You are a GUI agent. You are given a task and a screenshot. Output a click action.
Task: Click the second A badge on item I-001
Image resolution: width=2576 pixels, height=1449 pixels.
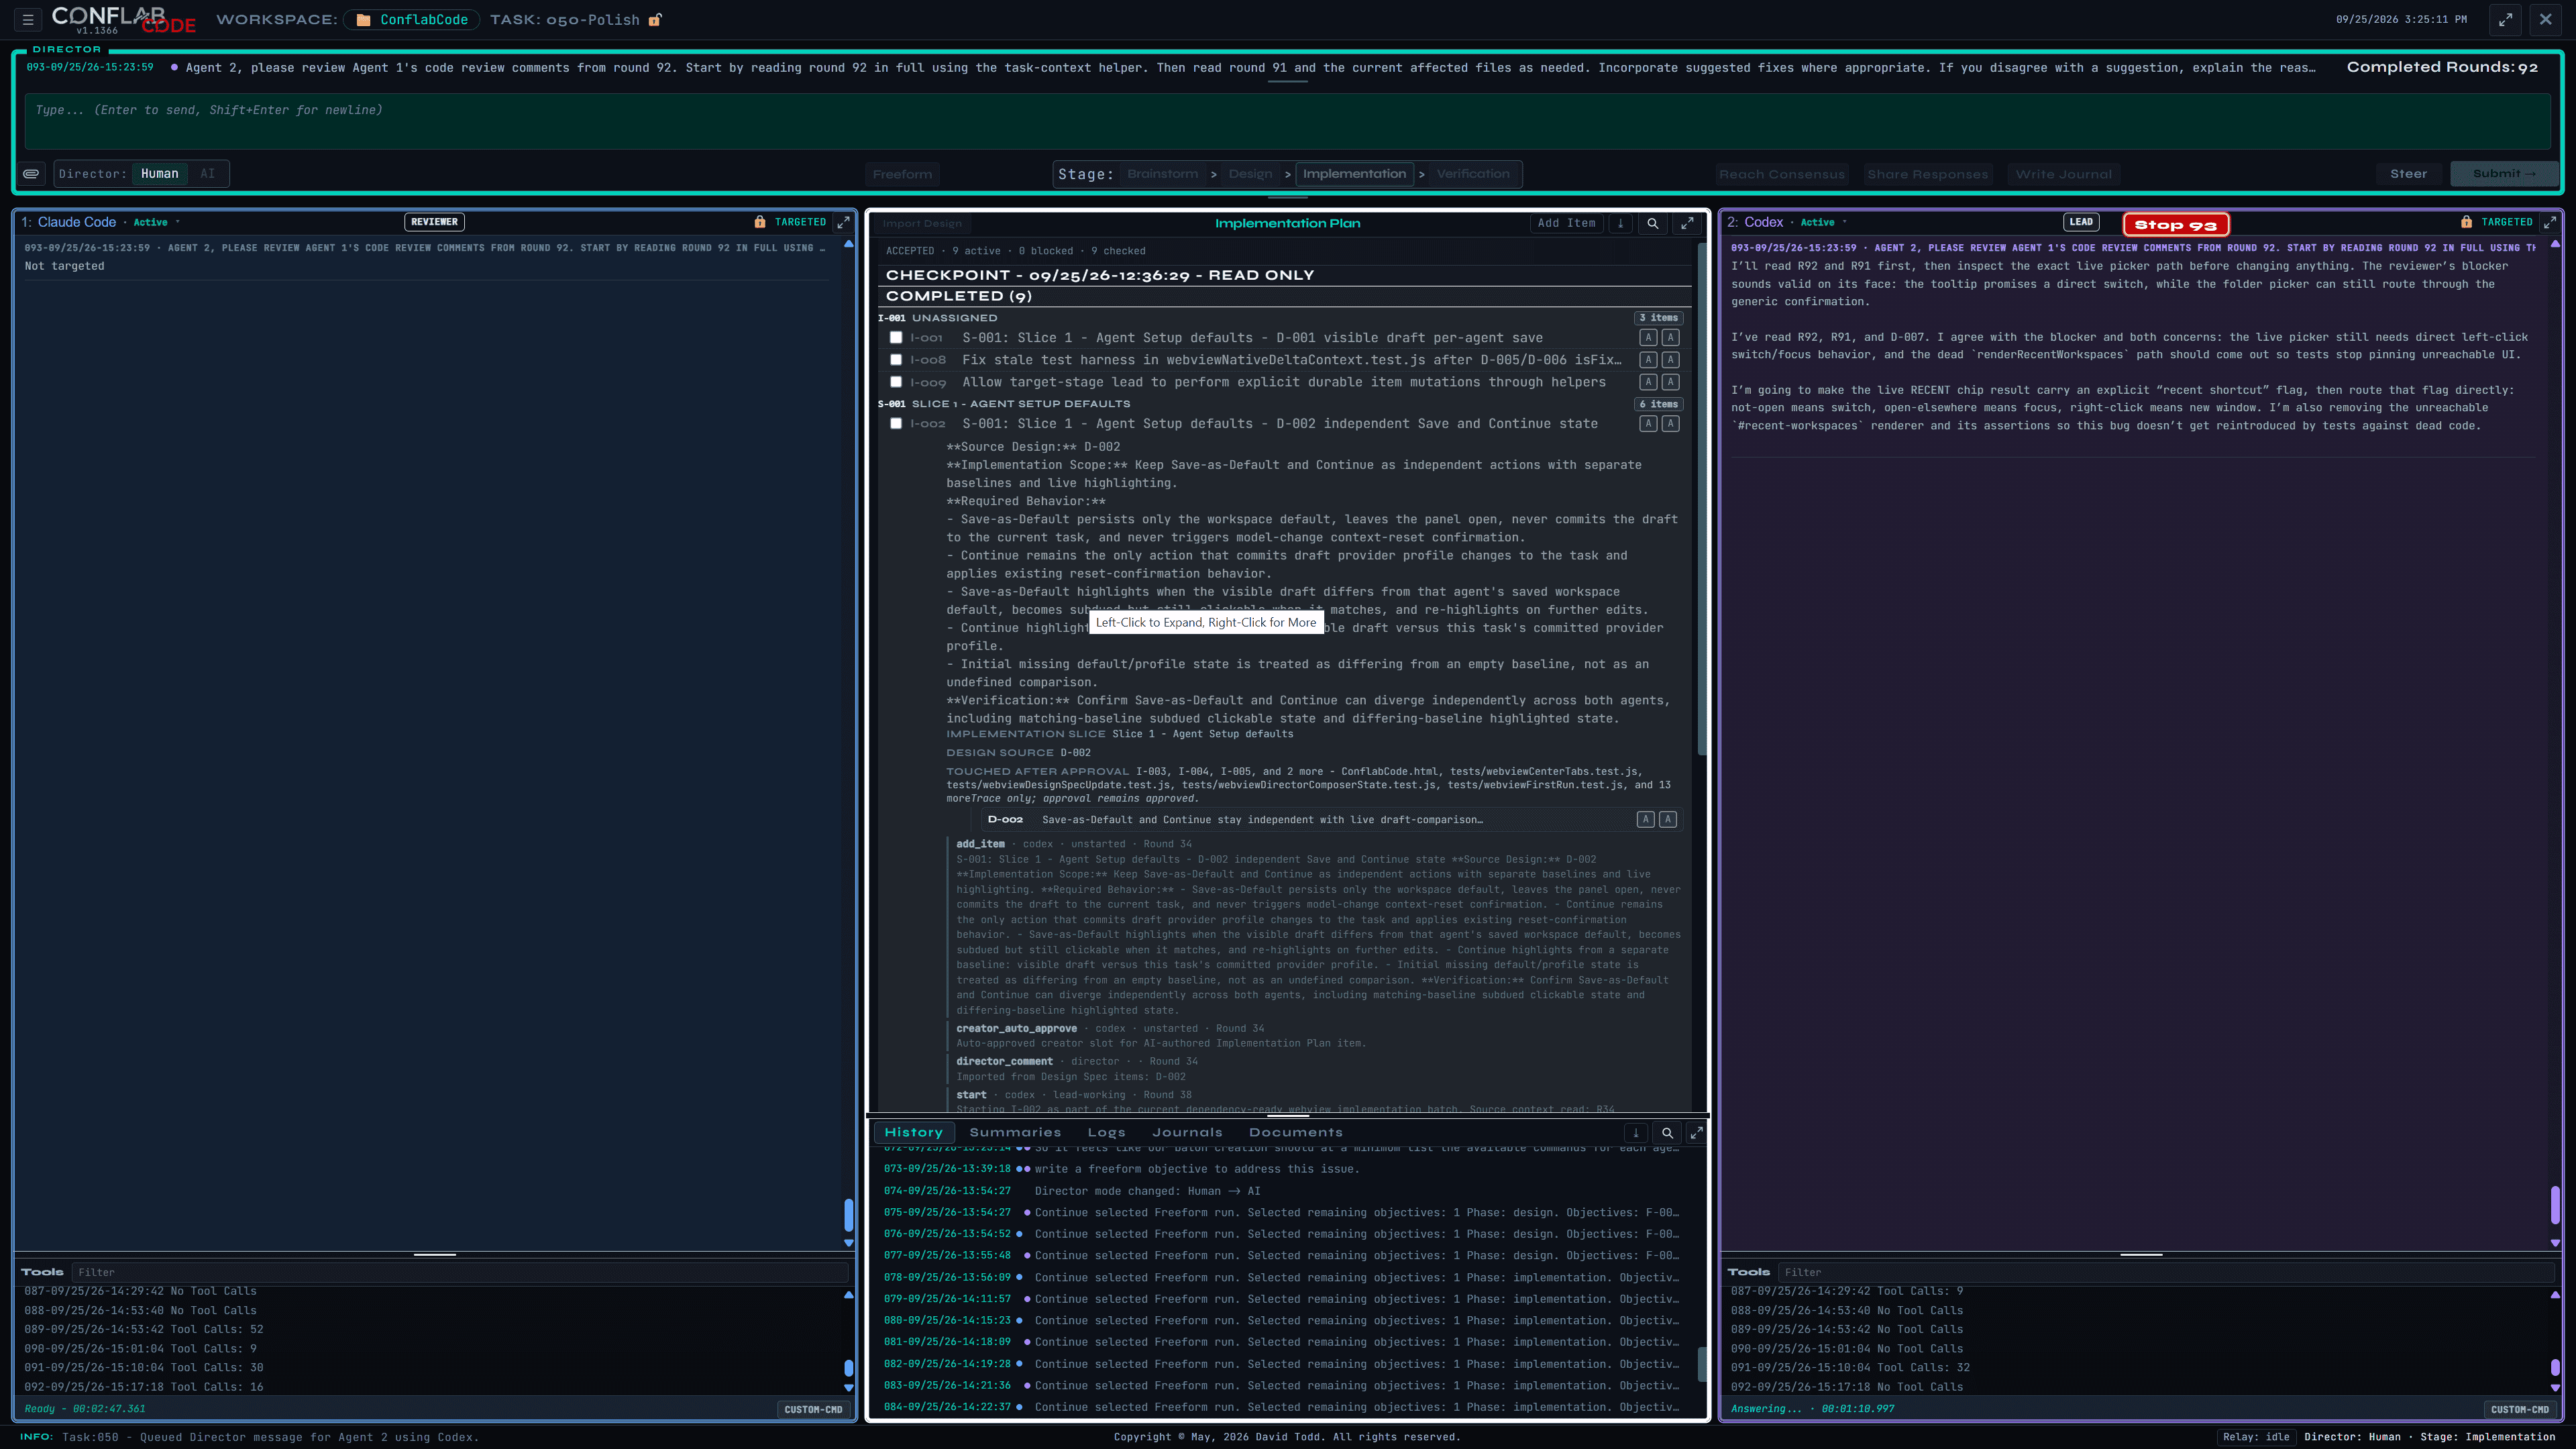click(x=1670, y=338)
